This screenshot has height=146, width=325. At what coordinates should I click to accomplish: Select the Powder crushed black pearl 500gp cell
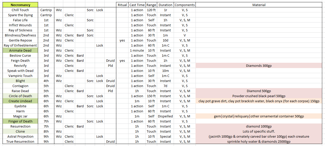(x=259, y=96)
